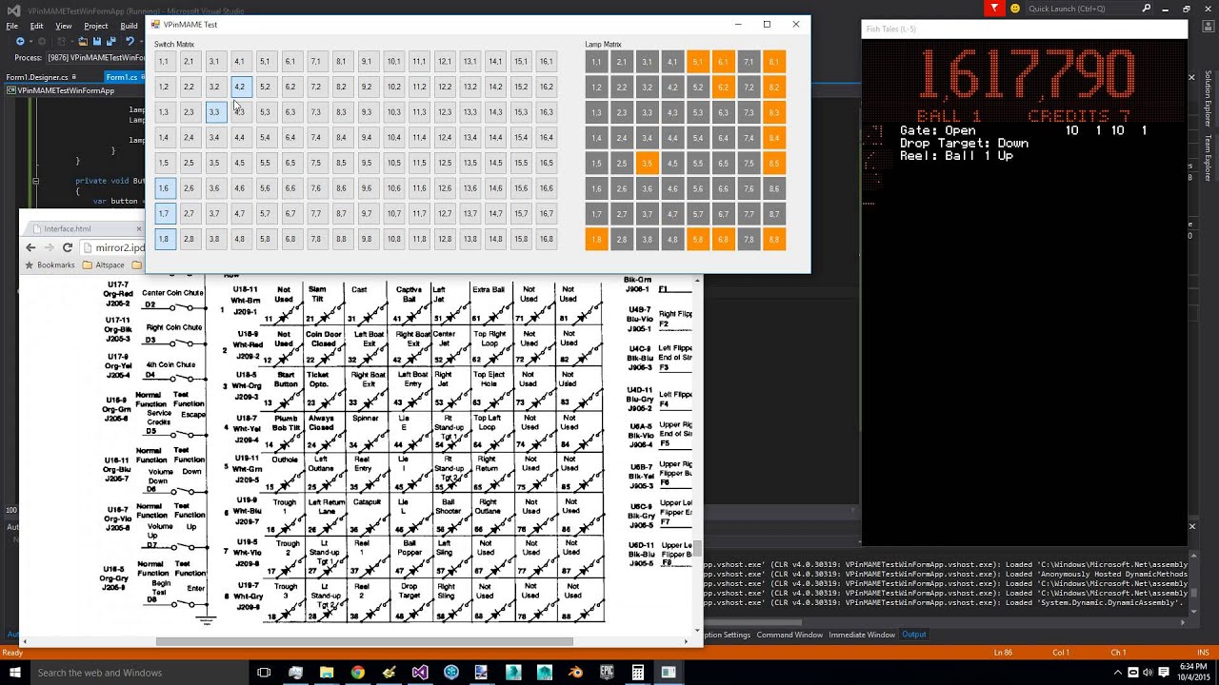Open Task View on the taskbar
This screenshot has height=685, width=1219.
click(x=264, y=673)
